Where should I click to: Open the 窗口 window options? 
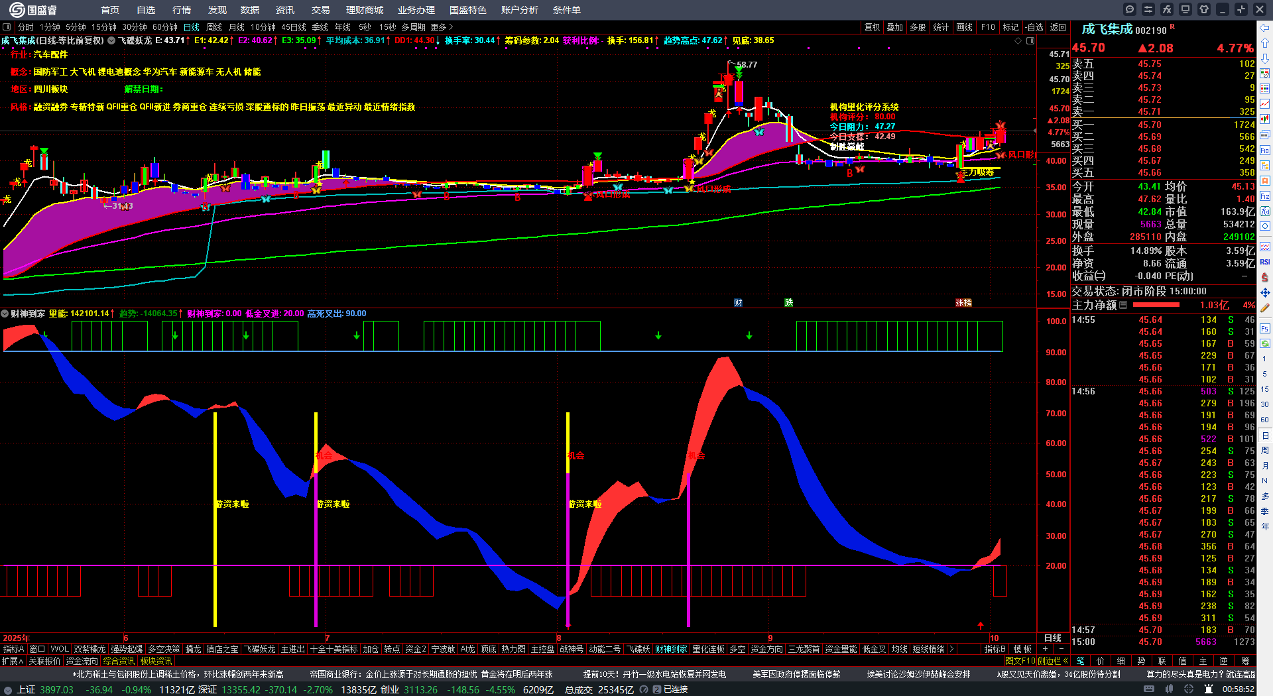click(x=37, y=649)
